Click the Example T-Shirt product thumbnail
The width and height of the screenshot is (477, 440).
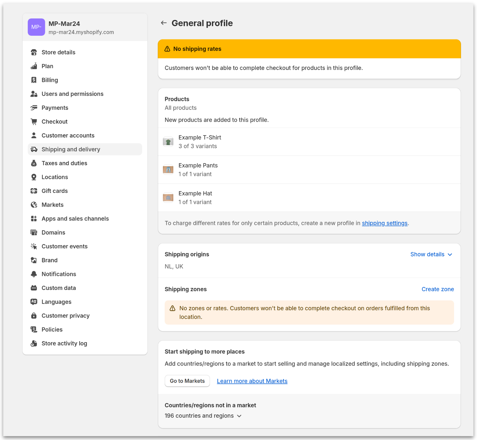point(168,142)
